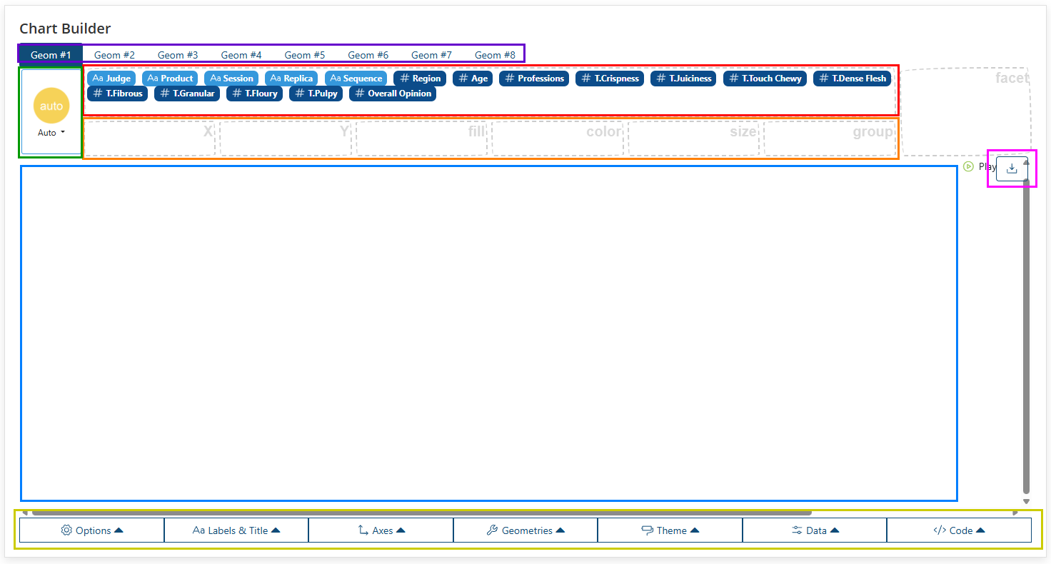This screenshot has width=1051, height=564.
Task: Open the Geom #4 tab
Action: tap(241, 55)
